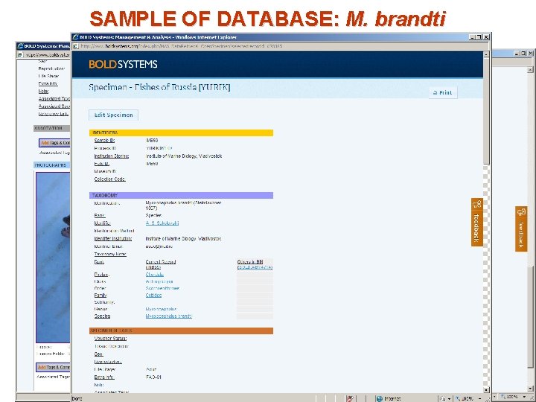Image resolution: width=536 pixels, height=402 pixels.
Task: Click the Identifier label
Action: pyautogui.click(x=102, y=223)
